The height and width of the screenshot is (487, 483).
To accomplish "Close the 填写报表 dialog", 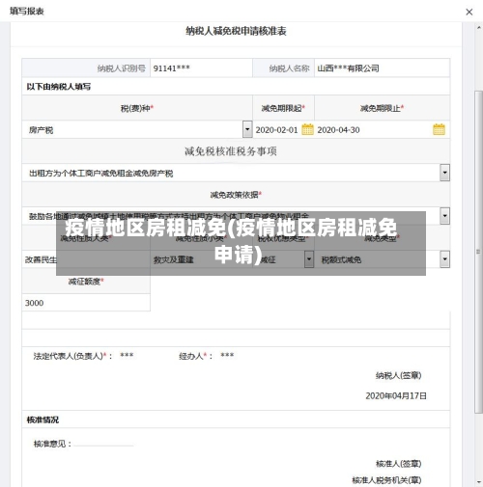I will pos(469,12).
